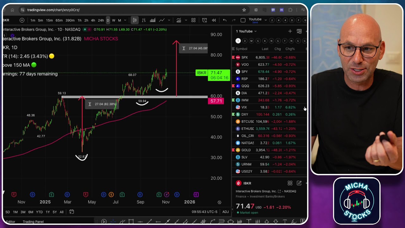Create an alert with the alarm clock icon
The height and width of the screenshot is (228, 405).
click(x=204, y=20)
